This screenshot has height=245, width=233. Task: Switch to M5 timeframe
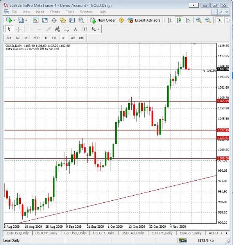[x=18, y=38]
